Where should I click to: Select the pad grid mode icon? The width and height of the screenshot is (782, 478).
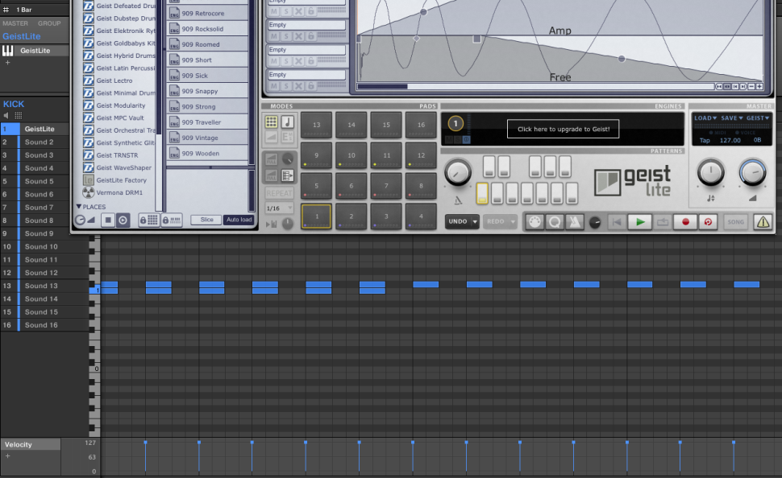pyautogui.click(x=272, y=122)
